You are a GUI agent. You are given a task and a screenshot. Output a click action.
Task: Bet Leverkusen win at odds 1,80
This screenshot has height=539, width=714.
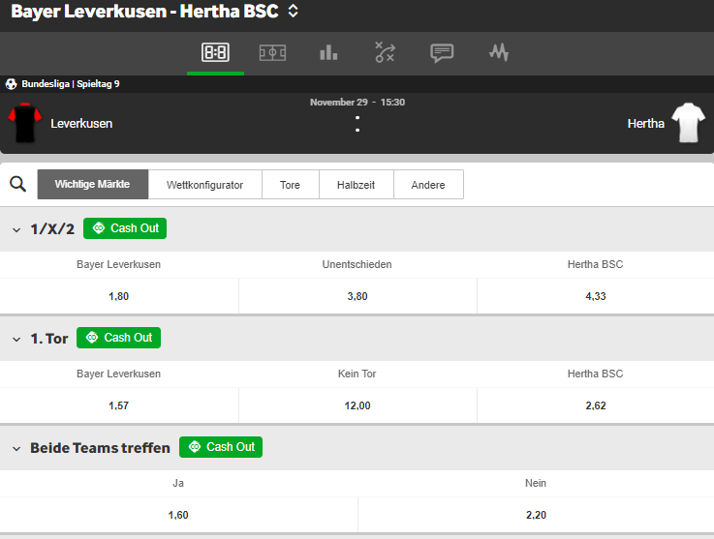tap(119, 296)
